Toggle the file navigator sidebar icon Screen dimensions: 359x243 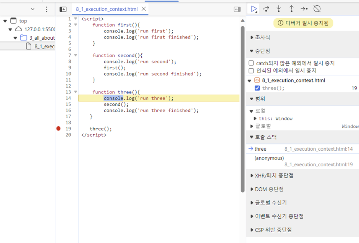click(63, 9)
